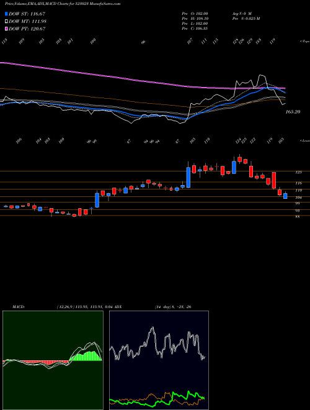Click the 'Pre O: 102.00' value
The width and height of the screenshot is (310, 410).
pos(195,13)
